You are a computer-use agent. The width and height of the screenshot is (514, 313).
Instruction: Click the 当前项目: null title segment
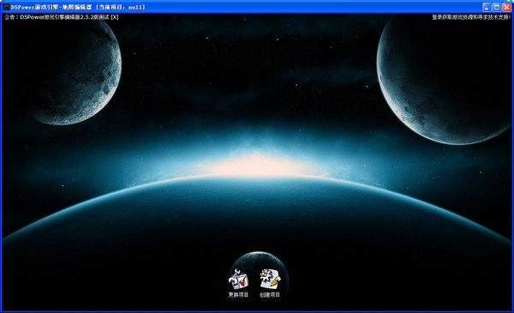coord(120,7)
